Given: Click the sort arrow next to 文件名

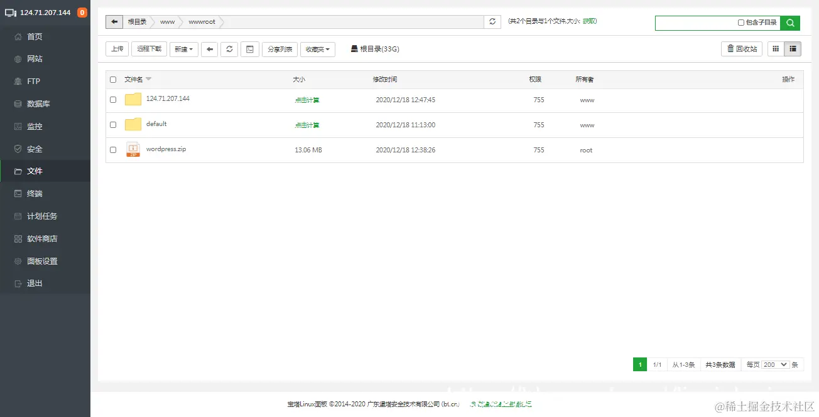Looking at the screenshot, I should click(x=149, y=80).
